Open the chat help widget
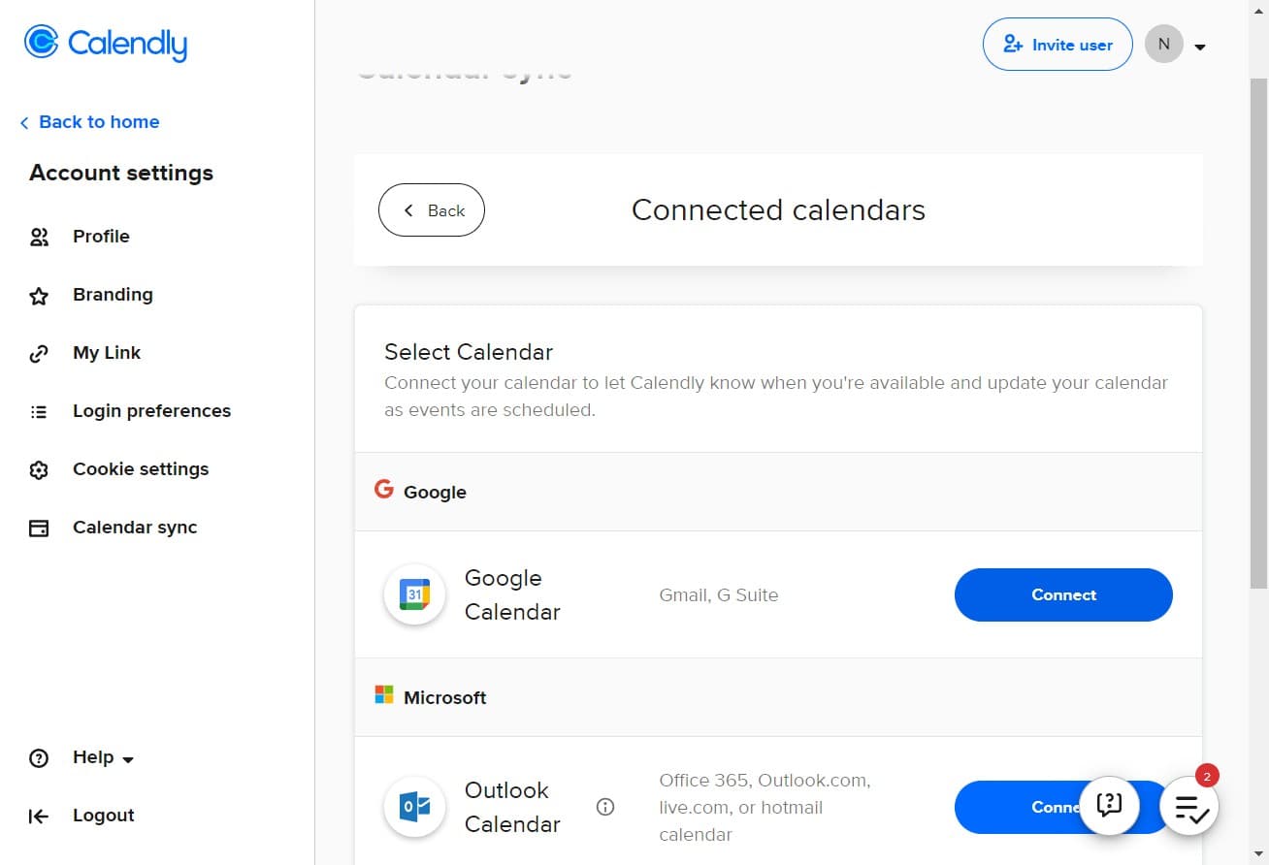 pyautogui.click(x=1109, y=806)
